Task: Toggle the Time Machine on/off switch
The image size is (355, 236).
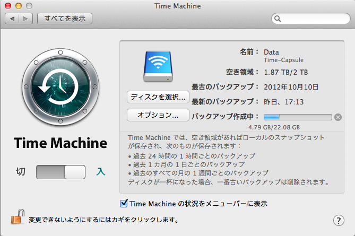Action: 60,172
